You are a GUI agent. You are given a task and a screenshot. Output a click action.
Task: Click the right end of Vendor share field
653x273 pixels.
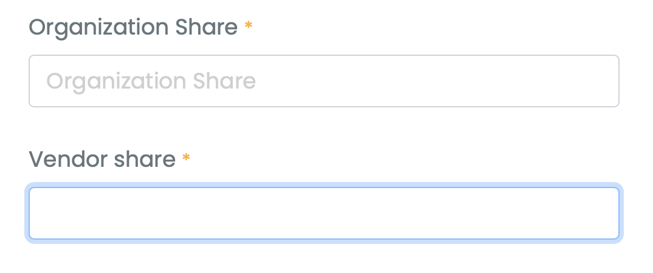coord(602,213)
